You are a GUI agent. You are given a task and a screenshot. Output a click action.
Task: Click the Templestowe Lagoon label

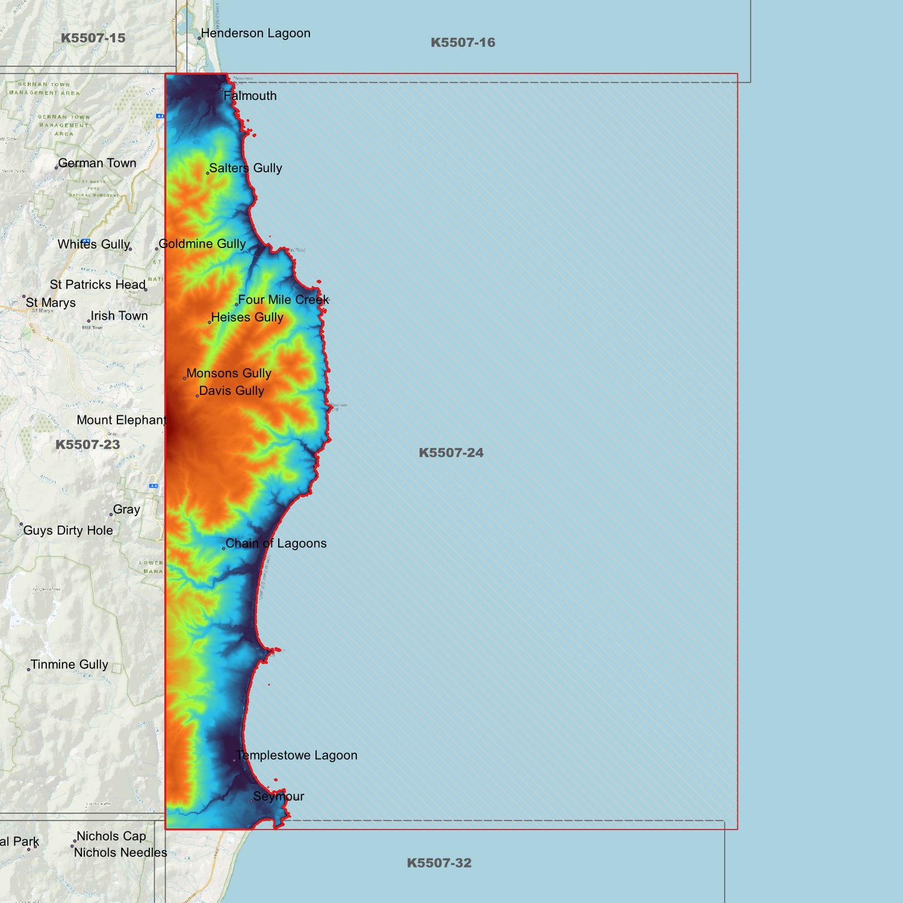click(297, 755)
